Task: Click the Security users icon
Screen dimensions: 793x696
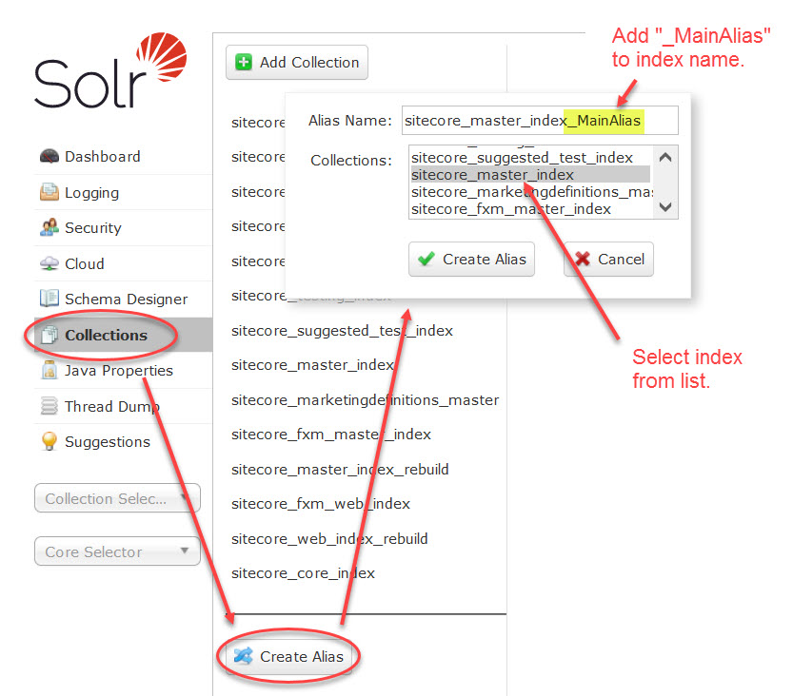Action: 50,228
